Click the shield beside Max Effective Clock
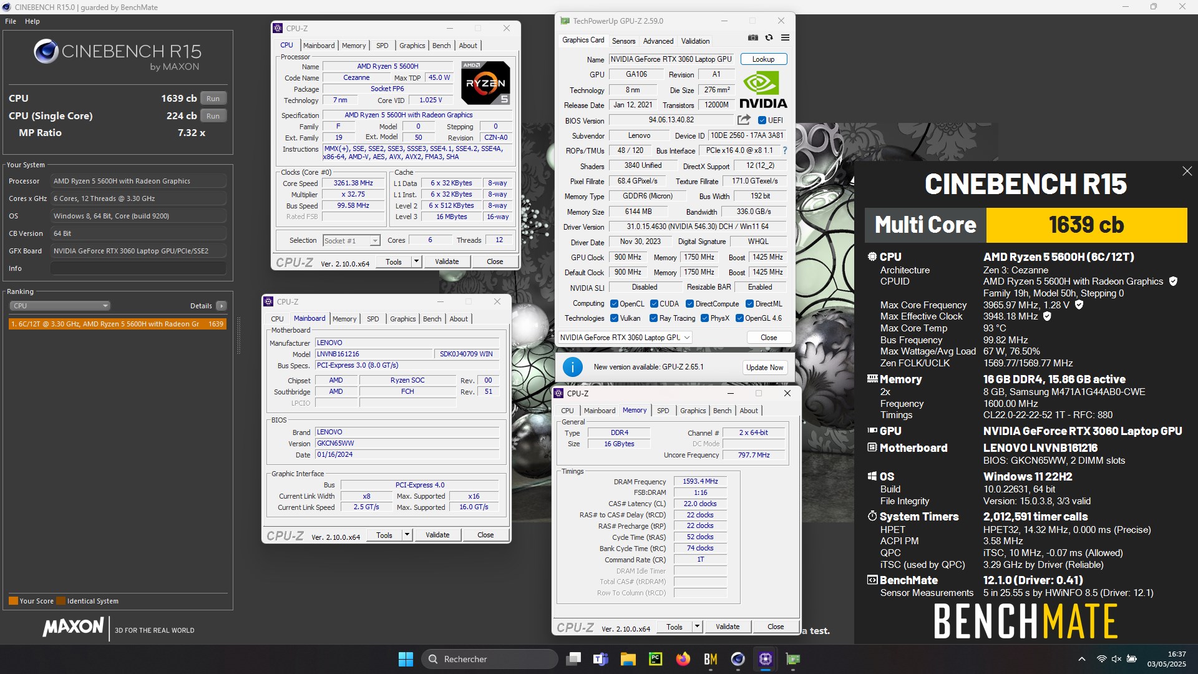 (x=1047, y=316)
